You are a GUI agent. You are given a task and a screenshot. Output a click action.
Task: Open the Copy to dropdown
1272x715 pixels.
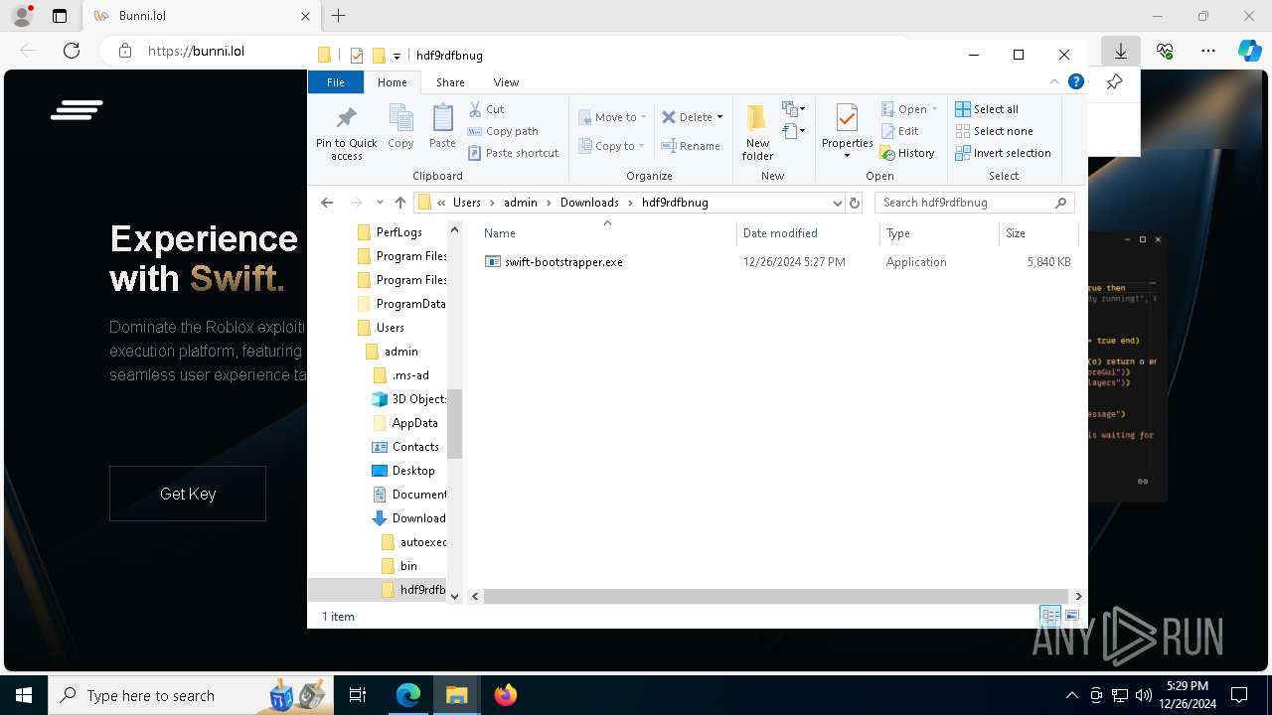(612, 146)
